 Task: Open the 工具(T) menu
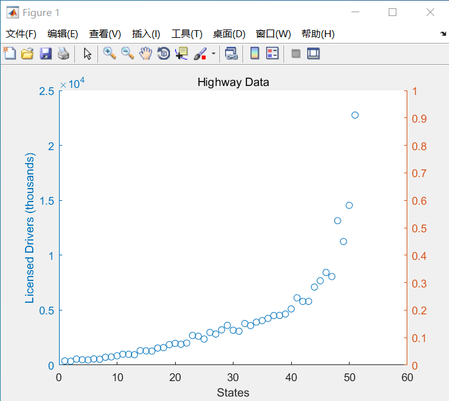187,34
